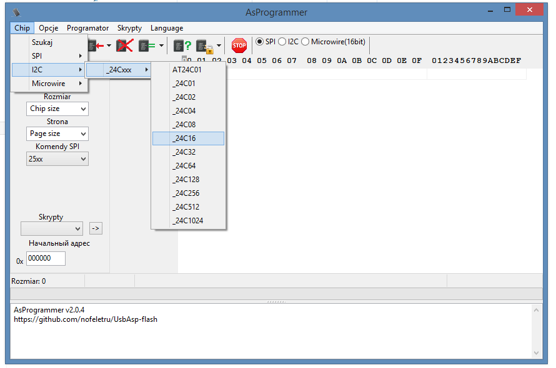Open dropdown arrow next to read chip icon
556x368 pixels.
pyautogui.click(x=109, y=46)
